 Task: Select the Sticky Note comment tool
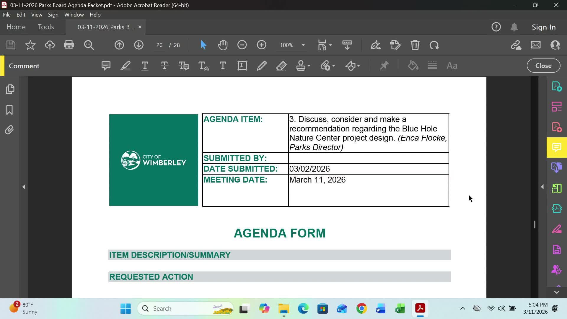(106, 66)
